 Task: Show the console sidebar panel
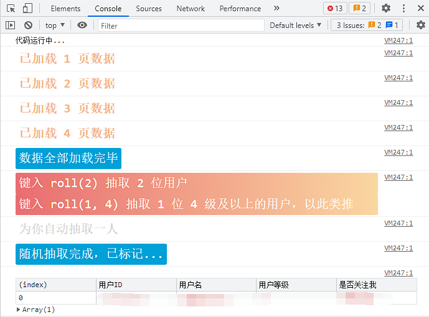coord(11,25)
